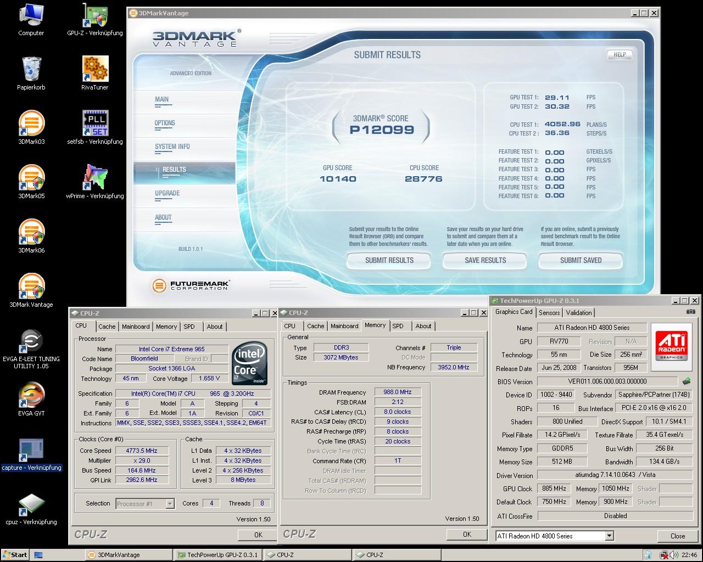
Task: Open the GPU-Z Verknüpfung desktop shortcut
Action: [95, 19]
